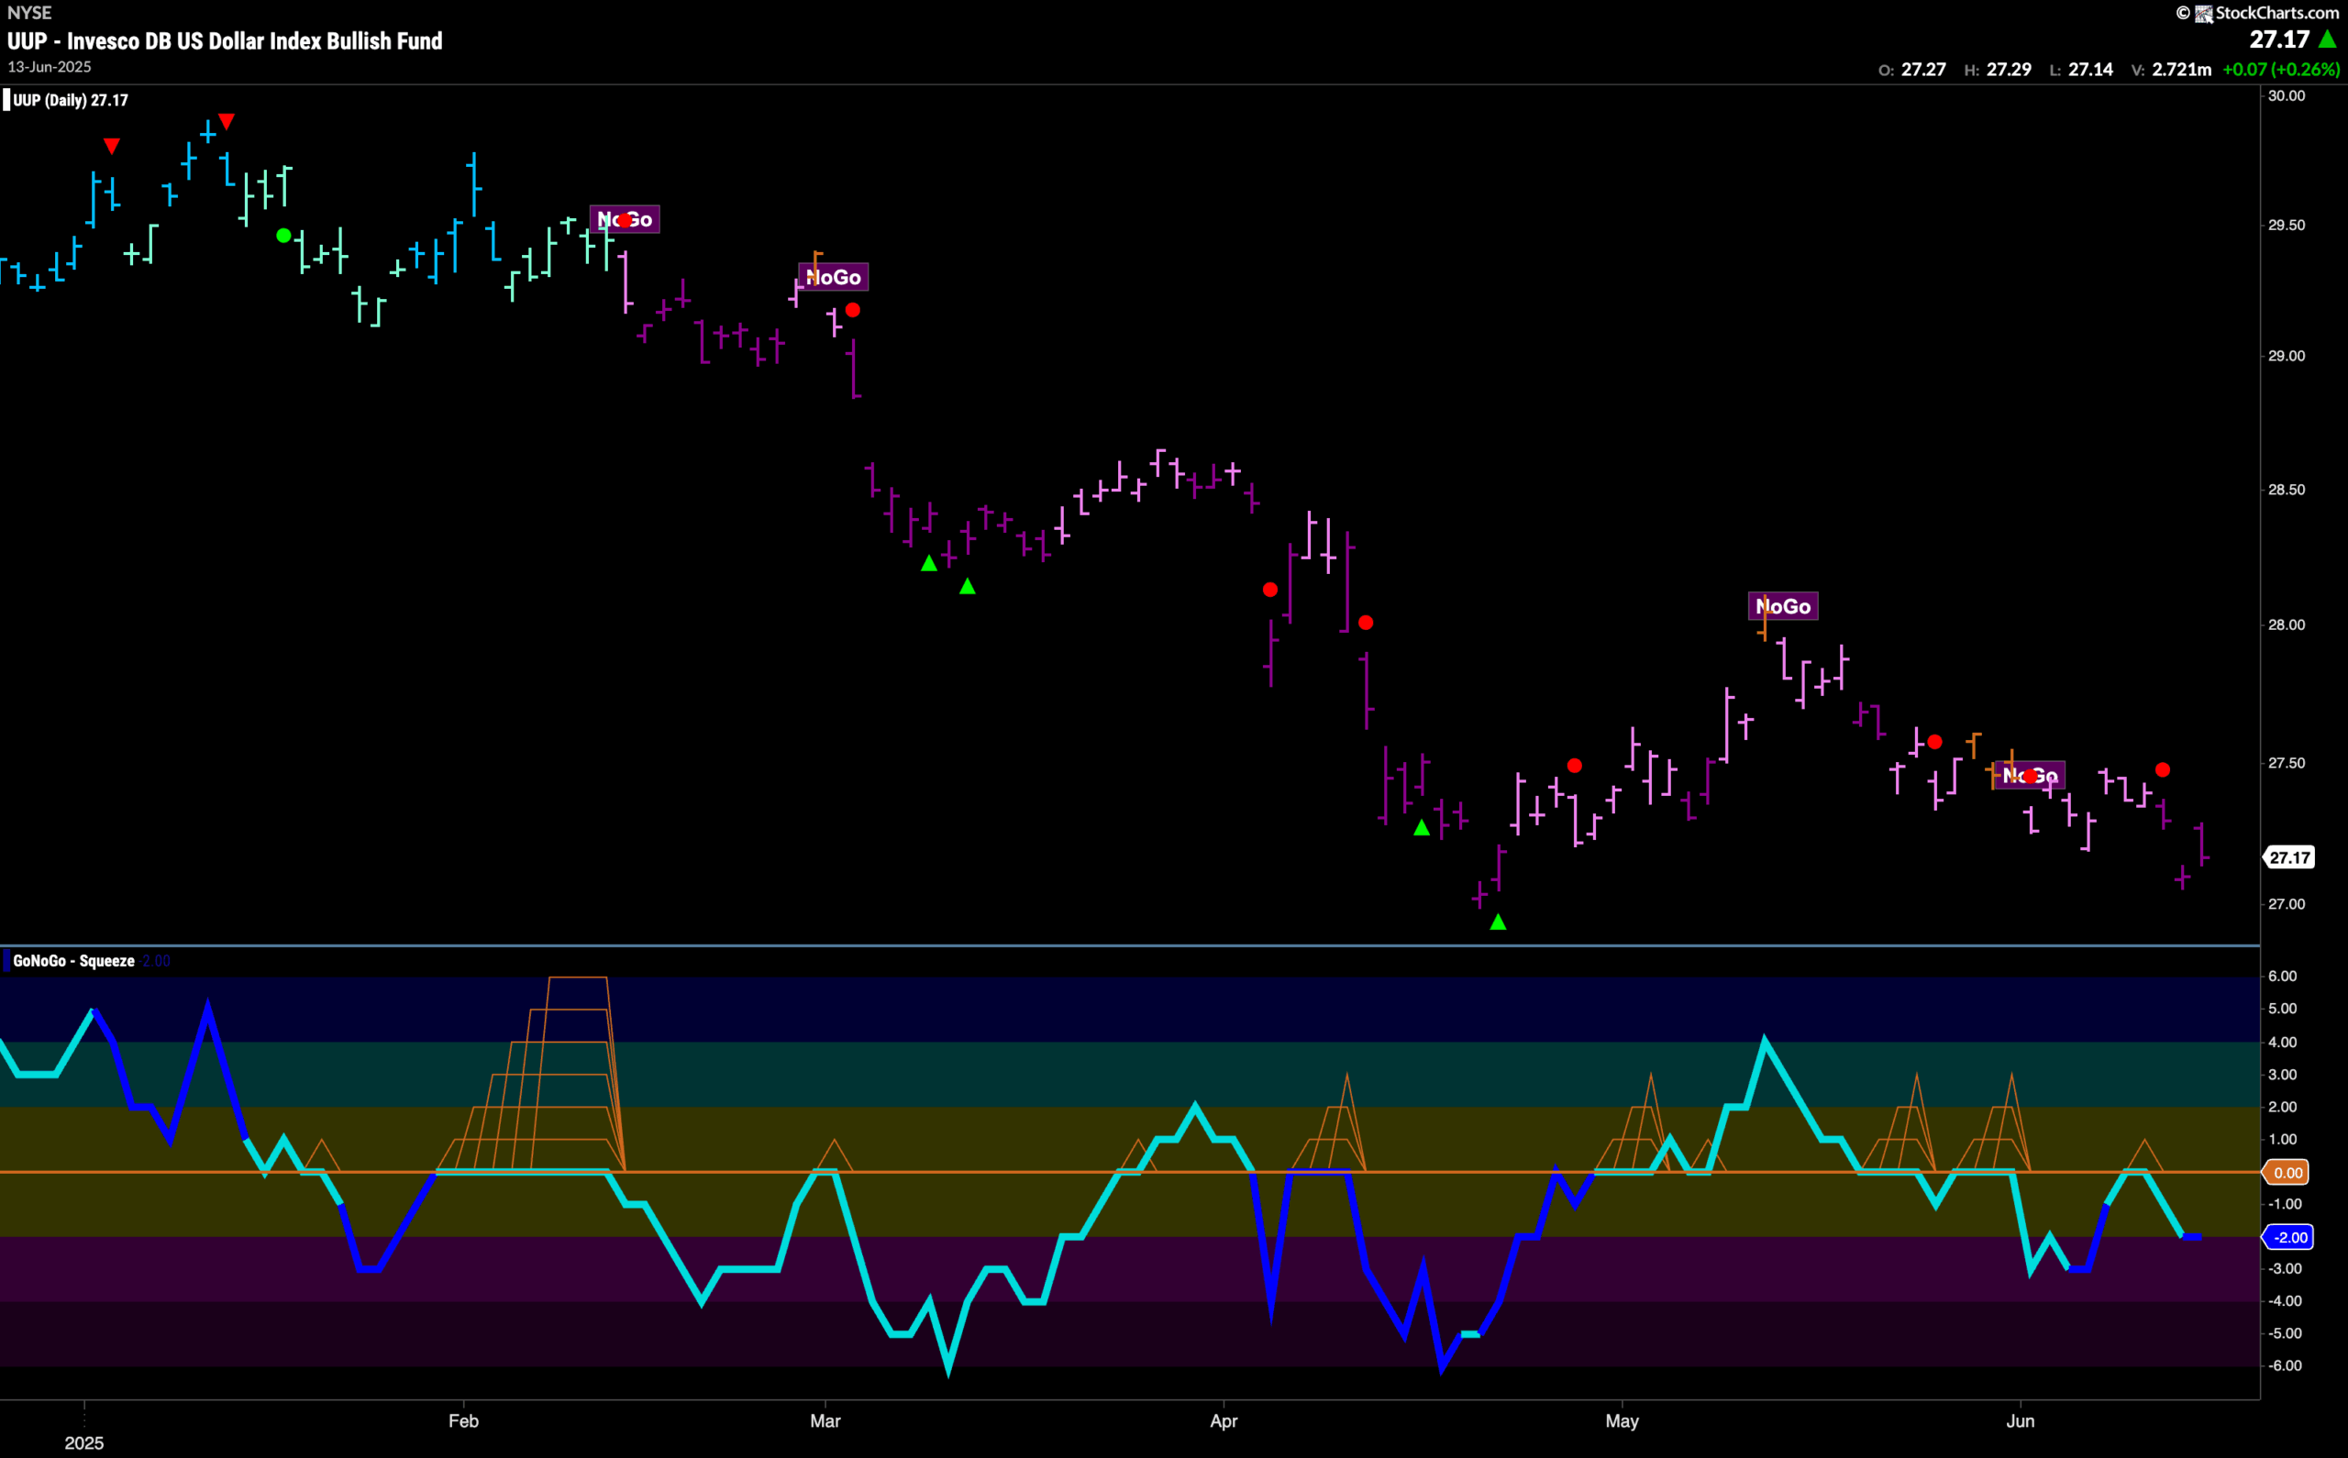Click the 4.00 oscillator axis label
The width and height of the screenshot is (2348, 1458).
(2283, 1042)
